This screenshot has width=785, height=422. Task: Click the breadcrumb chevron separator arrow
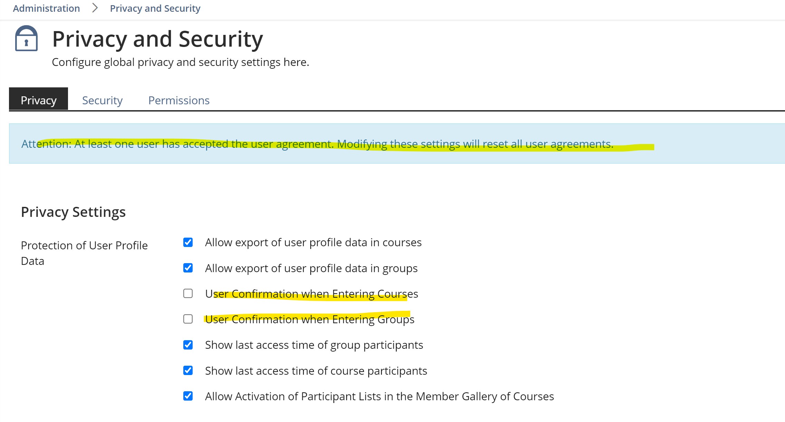tap(95, 8)
